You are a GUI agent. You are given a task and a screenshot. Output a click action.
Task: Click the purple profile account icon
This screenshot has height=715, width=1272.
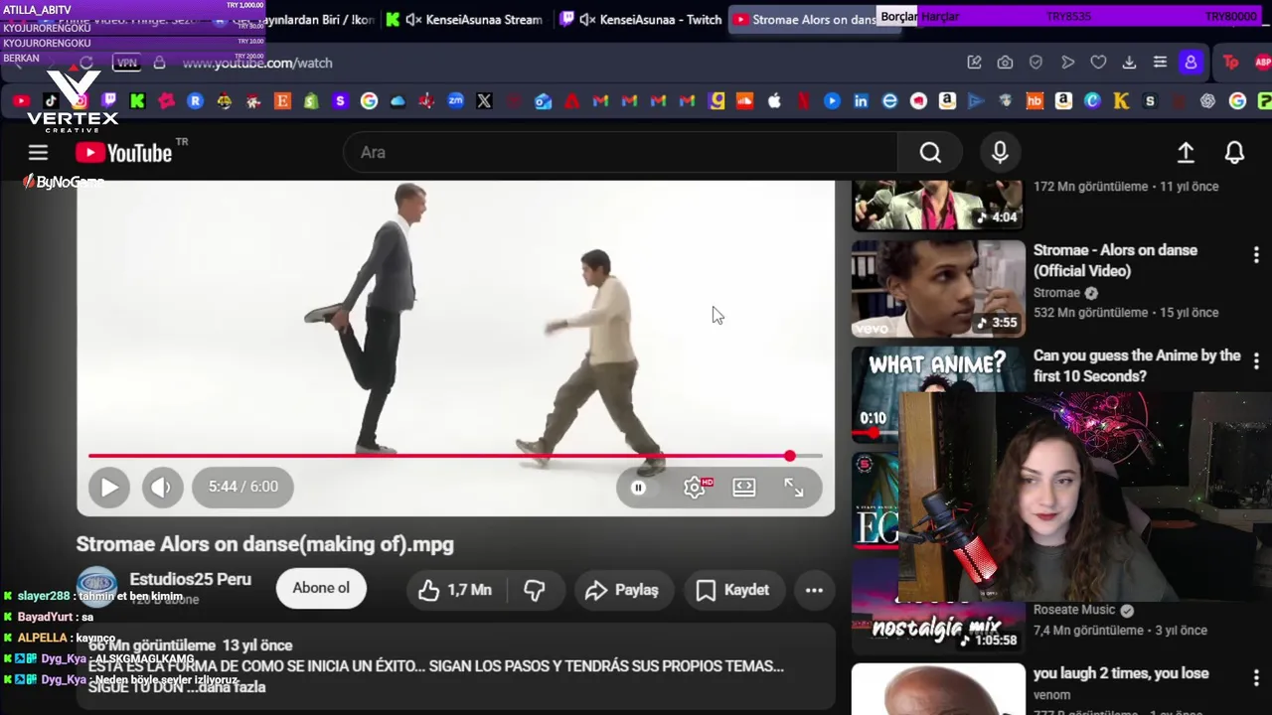[1191, 63]
